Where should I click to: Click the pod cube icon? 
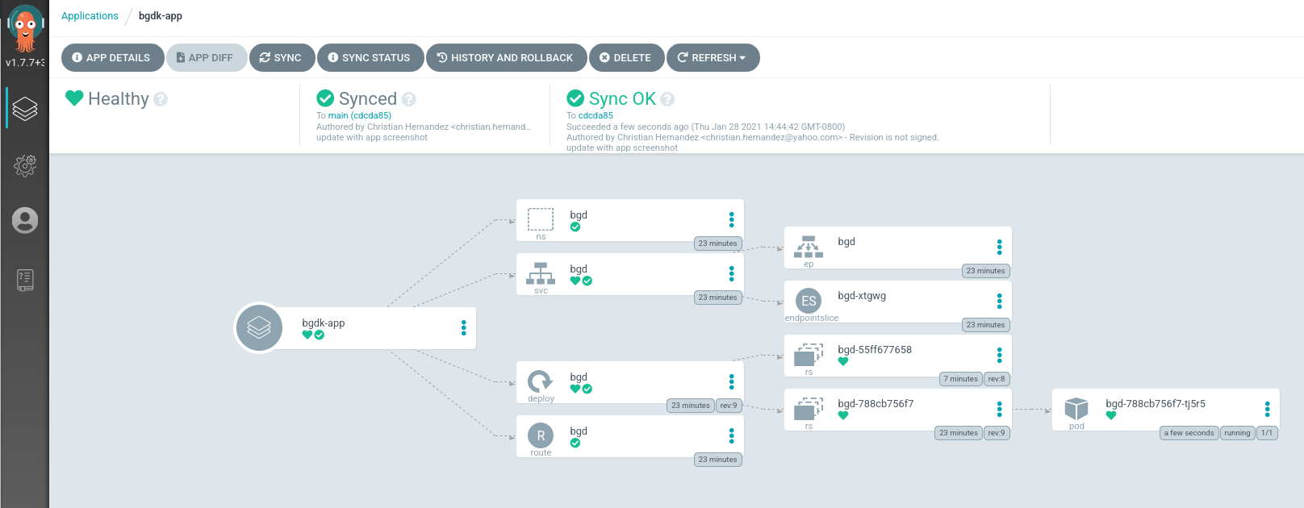[x=1076, y=409]
